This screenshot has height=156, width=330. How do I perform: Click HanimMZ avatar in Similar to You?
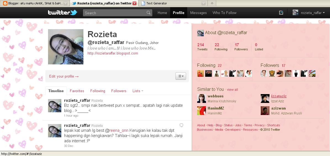point(201,111)
